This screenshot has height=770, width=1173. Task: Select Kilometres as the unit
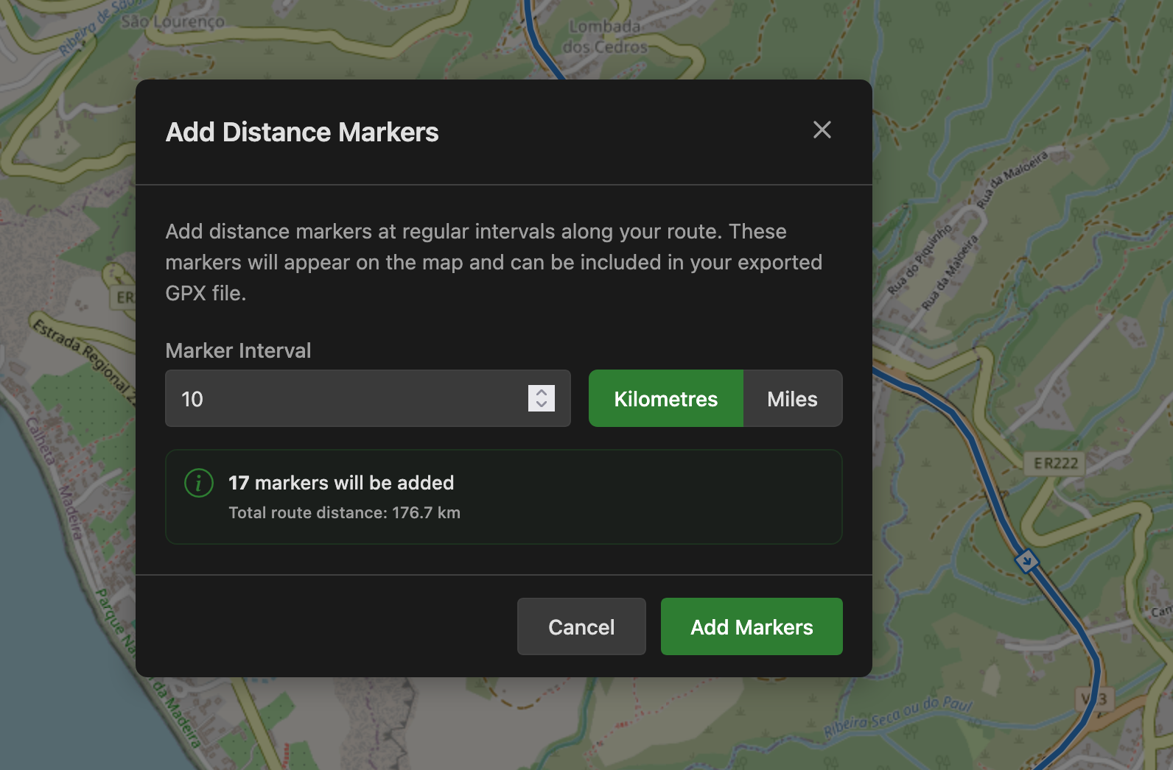coord(666,398)
